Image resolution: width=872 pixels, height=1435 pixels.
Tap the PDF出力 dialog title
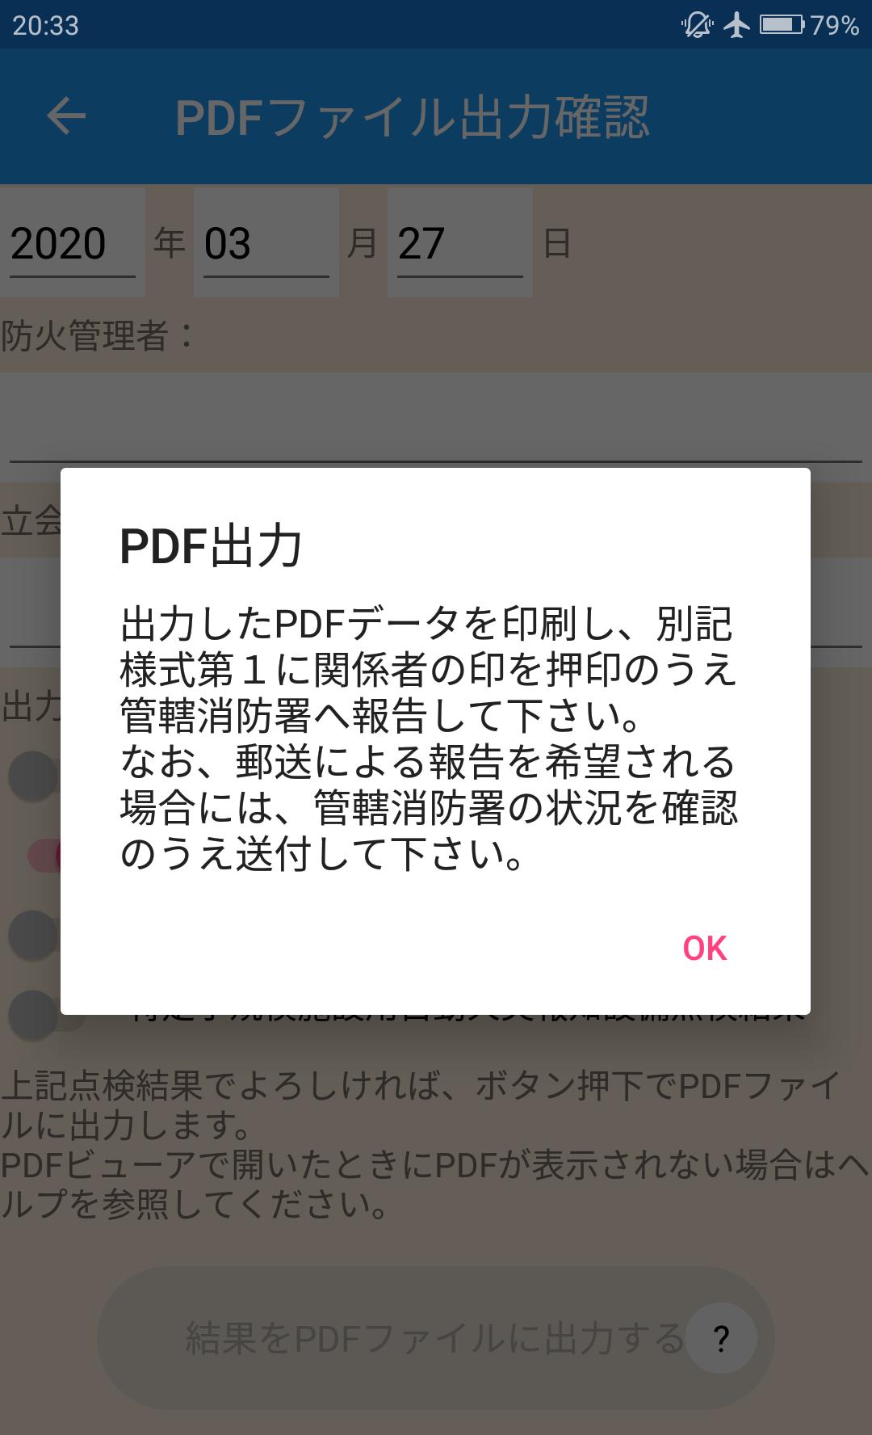pyautogui.click(x=212, y=546)
